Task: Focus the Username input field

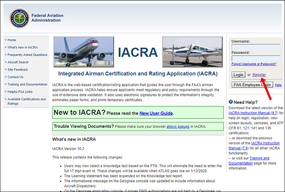Action: tap(256, 47)
